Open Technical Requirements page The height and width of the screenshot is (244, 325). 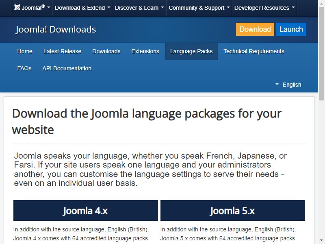[254, 51]
